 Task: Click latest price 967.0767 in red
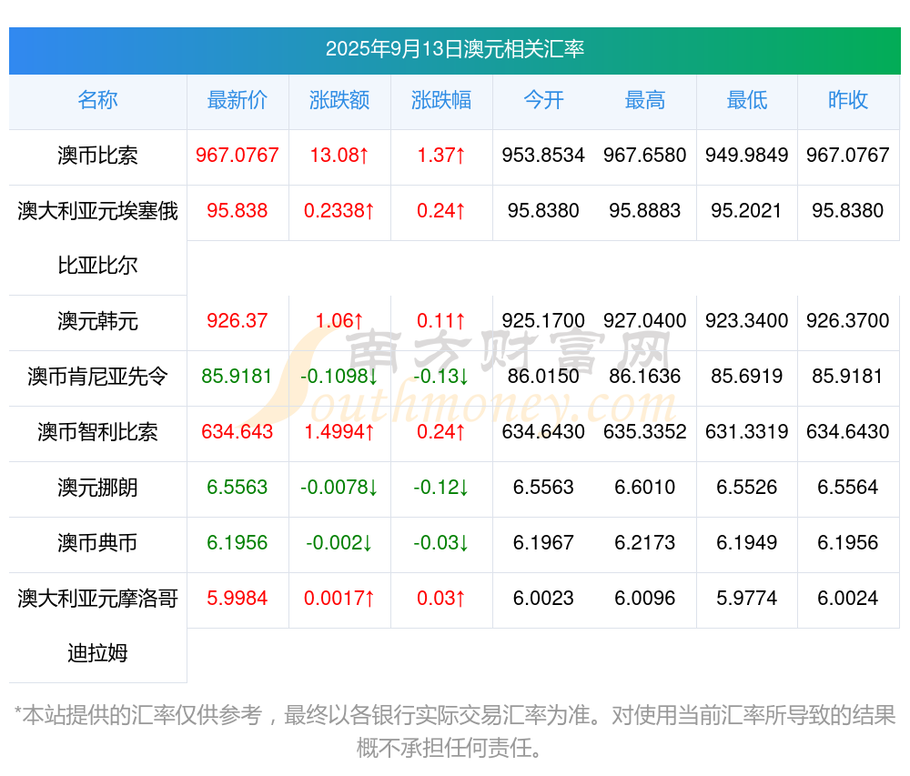click(238, 156)
